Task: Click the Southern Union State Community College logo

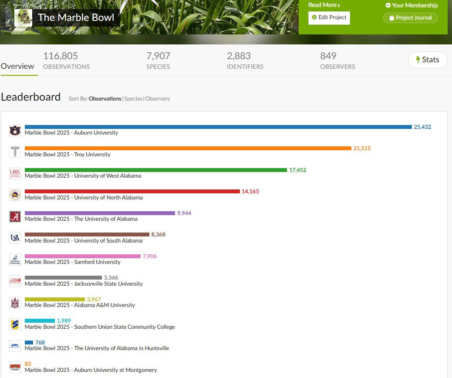Action: tap(15, 324)
